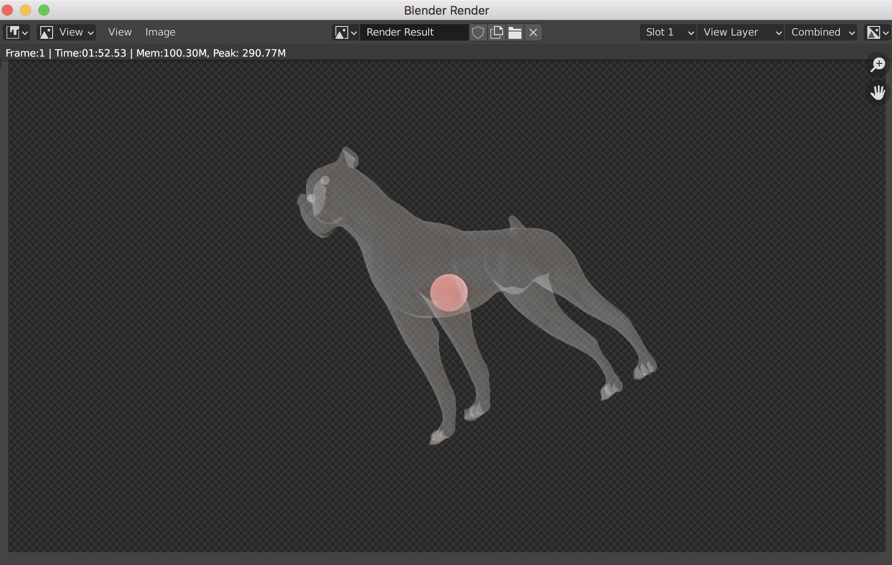Click the zoom magnifier tool icon
This screenshot has height=565, width=892.
pyautogui.click(x=877, y=65)
